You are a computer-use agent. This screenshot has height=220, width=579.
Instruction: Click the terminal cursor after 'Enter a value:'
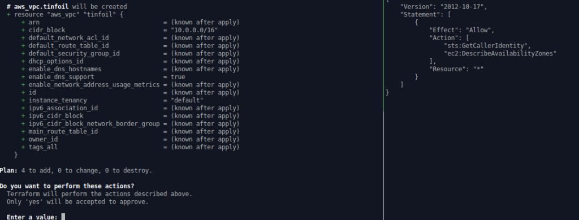[63, 217]
